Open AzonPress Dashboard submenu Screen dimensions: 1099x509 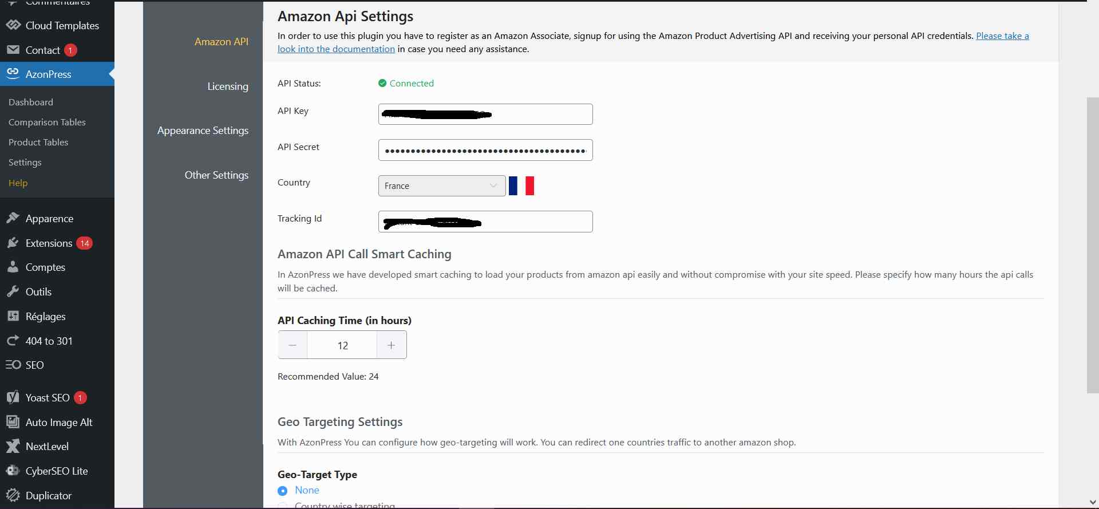[x=31, y=102]
